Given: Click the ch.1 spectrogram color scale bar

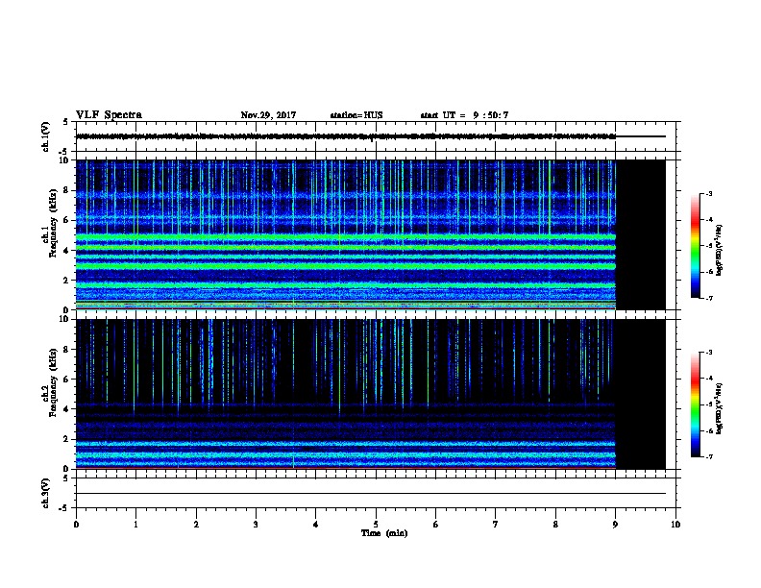Looking at the screenshot, I should 695,246.
